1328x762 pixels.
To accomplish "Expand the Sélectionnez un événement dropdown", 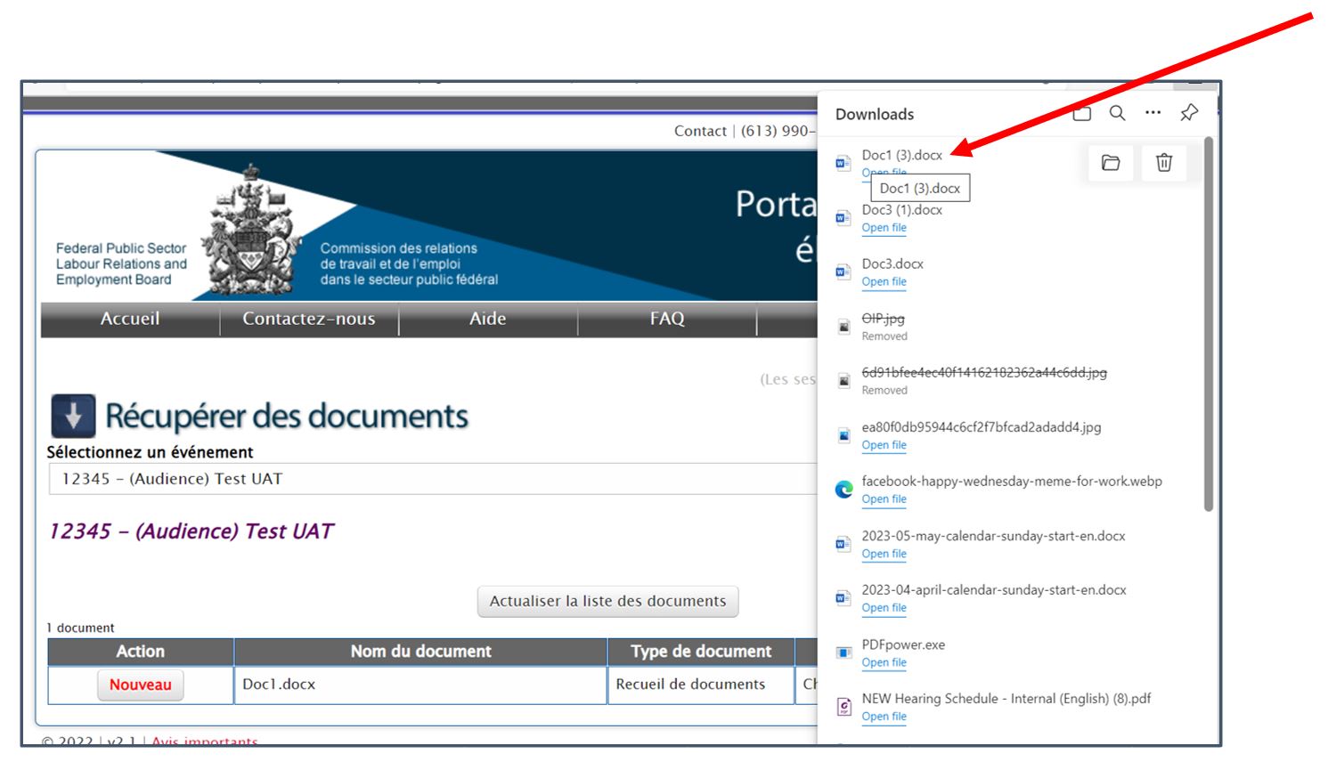I will [x=433, y=479].
